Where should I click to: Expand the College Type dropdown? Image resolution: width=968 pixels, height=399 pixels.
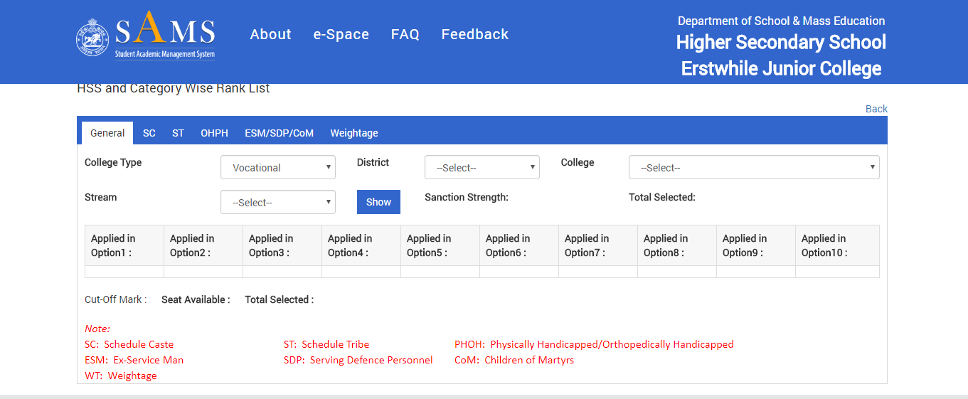277,168
